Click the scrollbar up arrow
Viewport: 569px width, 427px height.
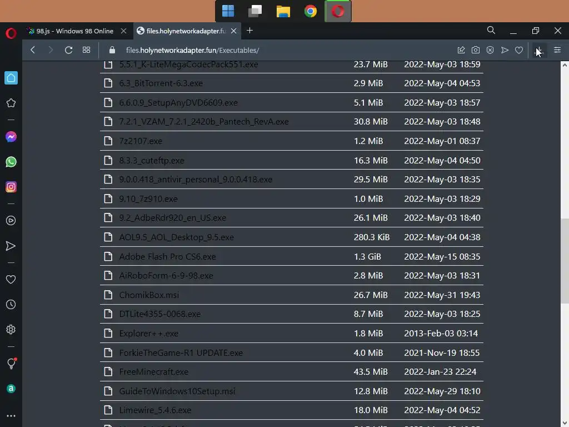(x=565, y=65)
